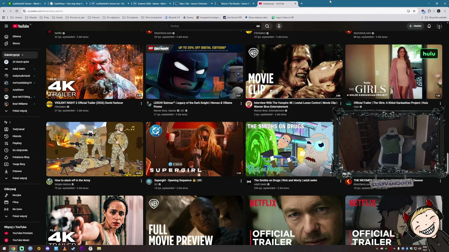Play the Supergirl Opening Sequence thumbnail
449x252 pixels.
[x=194, y=149]
